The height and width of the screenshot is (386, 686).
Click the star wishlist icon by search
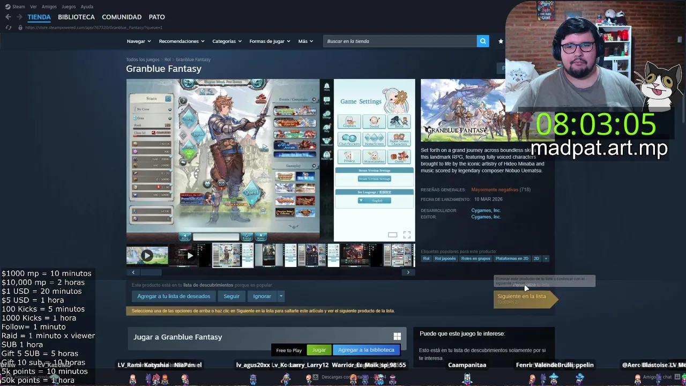[x=501, y=41]
